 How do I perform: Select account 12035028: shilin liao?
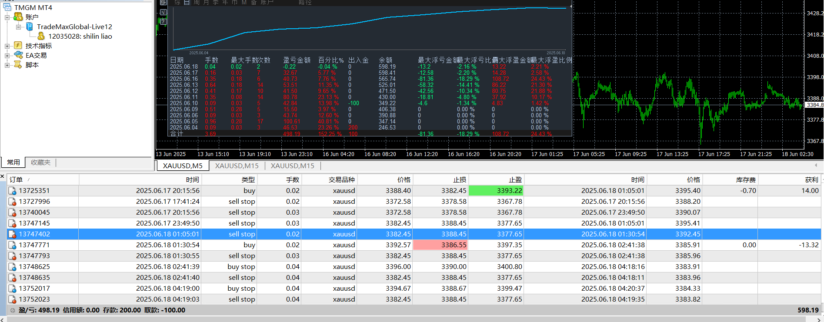coord(80,36)
